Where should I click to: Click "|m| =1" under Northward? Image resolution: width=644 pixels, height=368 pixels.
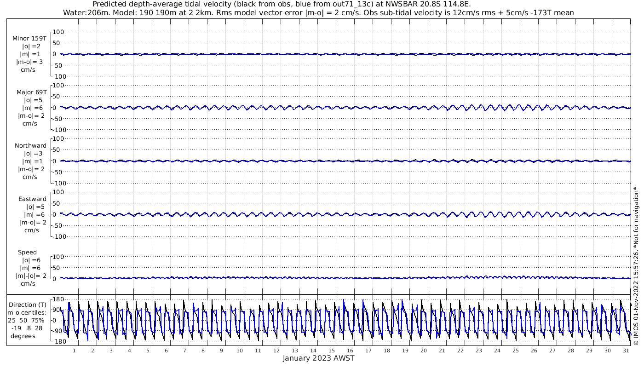pos(32,161)
